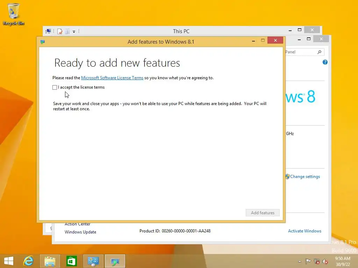This screenshot has width=358, height=268.
Task: Click the Properties icon in This PC toolbar
Action: 60,31
